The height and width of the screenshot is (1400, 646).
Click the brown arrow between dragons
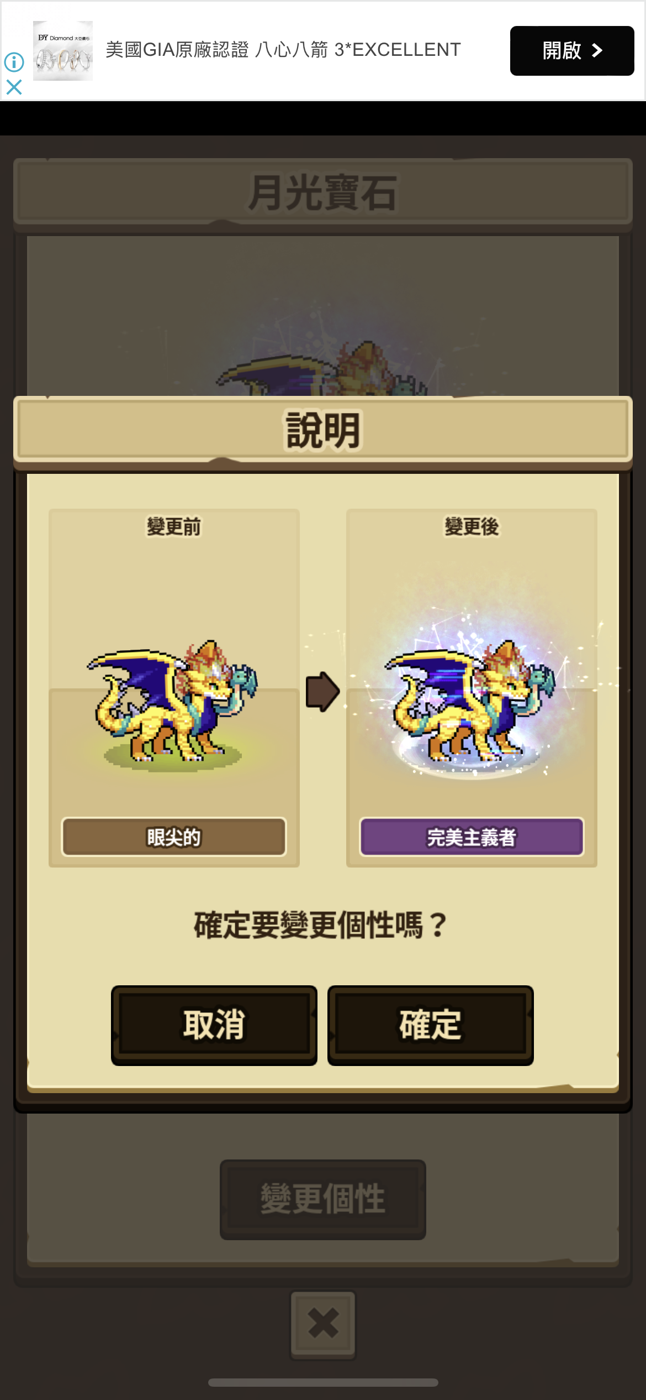point(322,692)
